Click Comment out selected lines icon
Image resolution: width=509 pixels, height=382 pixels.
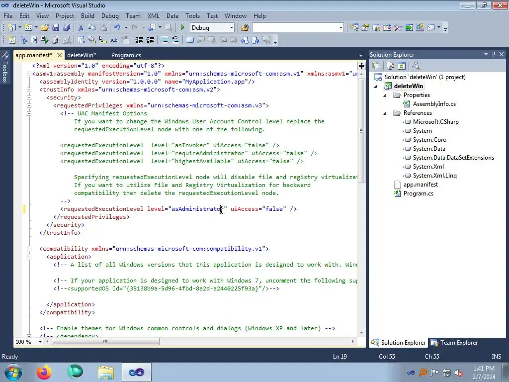[x=165, y=40]
